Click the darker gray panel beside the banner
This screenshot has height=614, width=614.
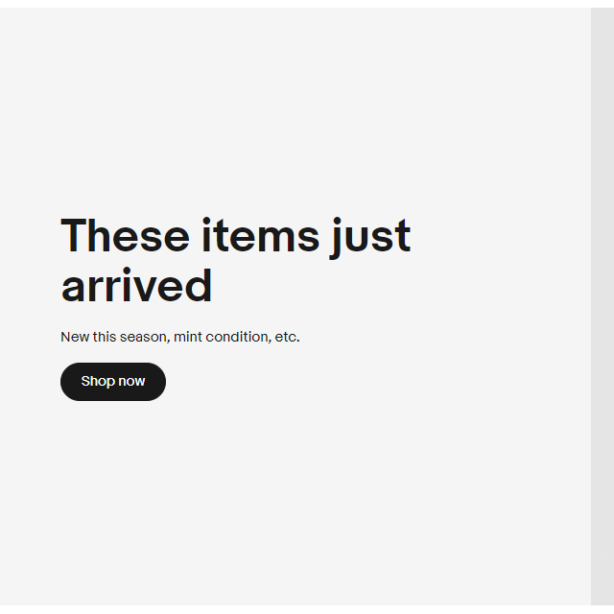click(602, 306)
